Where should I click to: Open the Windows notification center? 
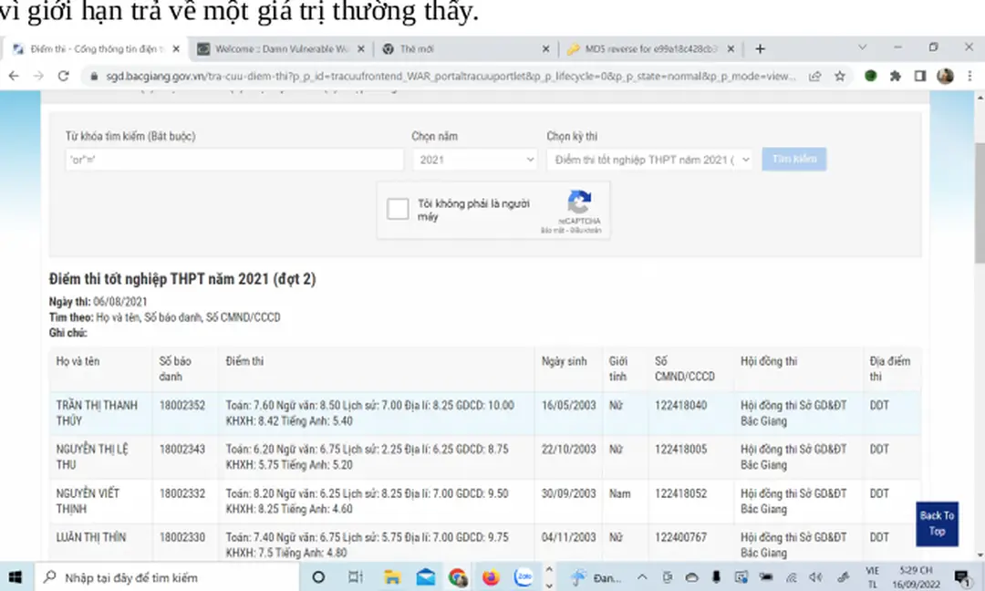pos(960,576)
